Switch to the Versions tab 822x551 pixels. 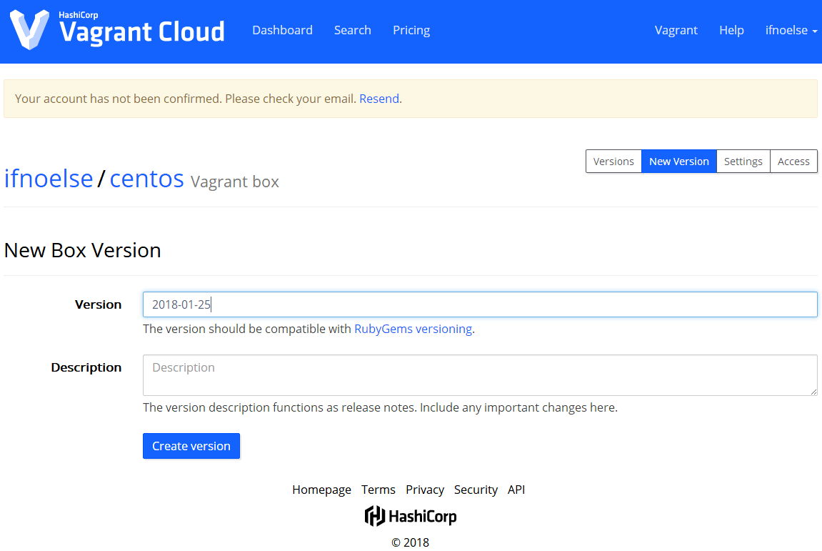[613, 161]
